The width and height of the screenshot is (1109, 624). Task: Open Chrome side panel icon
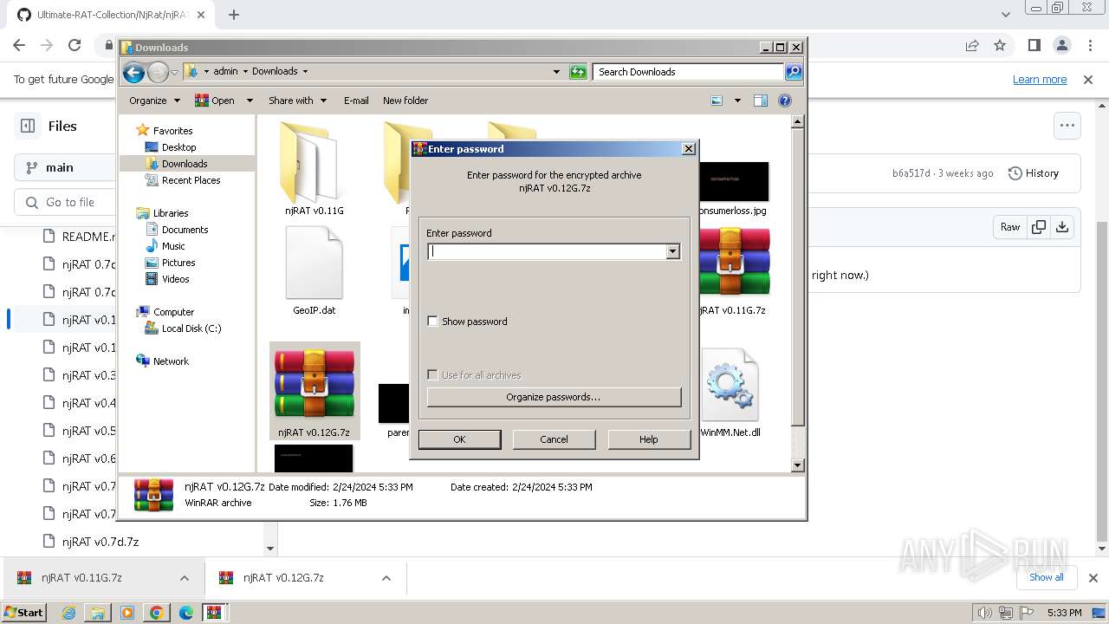coord(1034,45)
